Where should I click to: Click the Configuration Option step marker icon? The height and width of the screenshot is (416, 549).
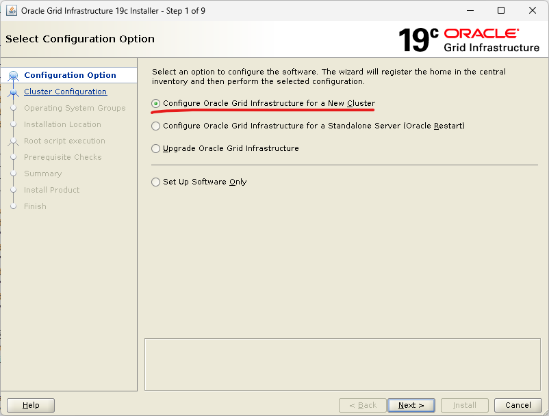pos(13,75)
